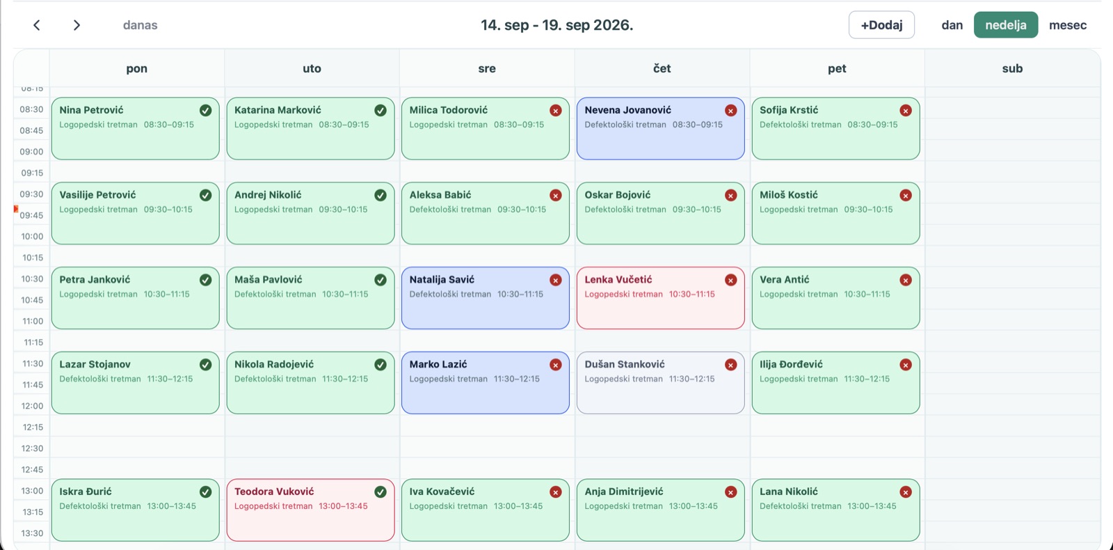This screenshot has width=1113, height=550.
Task: Click red X on Sofija Krstić
Action: click(x=906, y=110)
